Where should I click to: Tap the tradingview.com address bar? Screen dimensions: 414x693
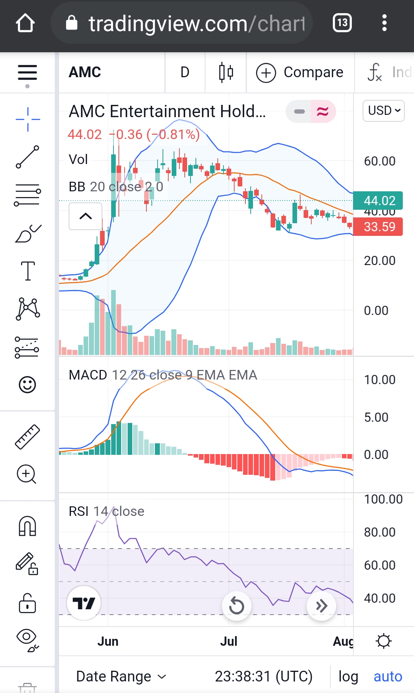pos(182,23)
